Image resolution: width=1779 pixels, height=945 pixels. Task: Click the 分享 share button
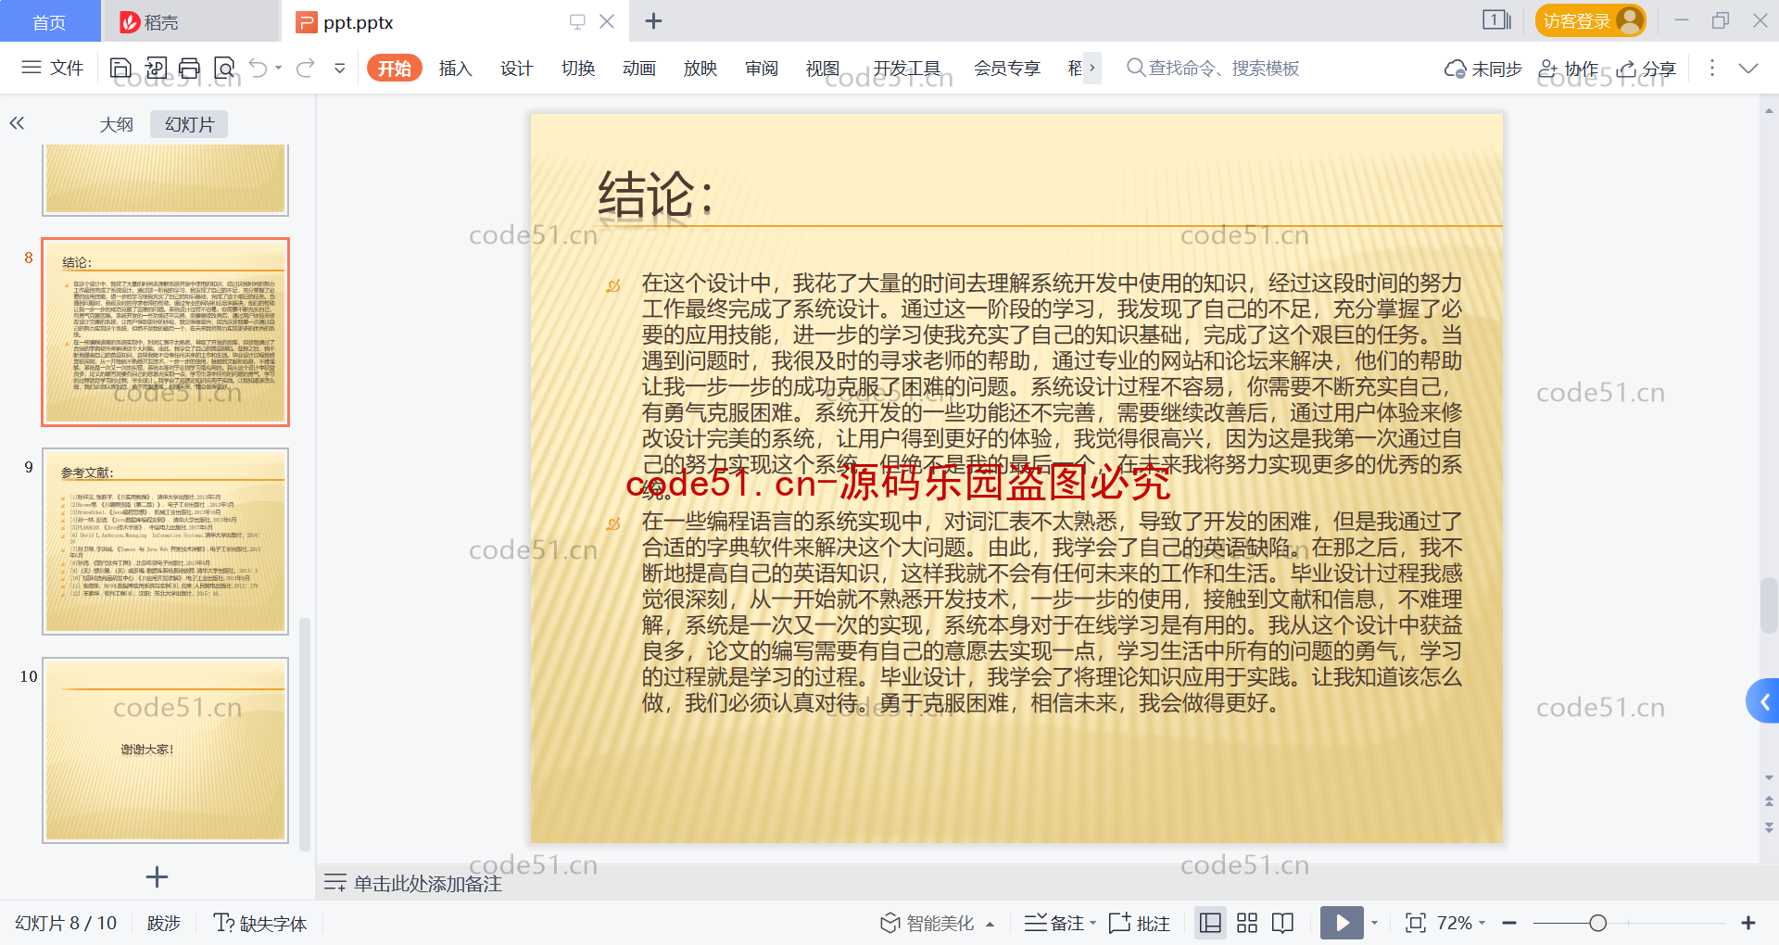[1647, 69]
